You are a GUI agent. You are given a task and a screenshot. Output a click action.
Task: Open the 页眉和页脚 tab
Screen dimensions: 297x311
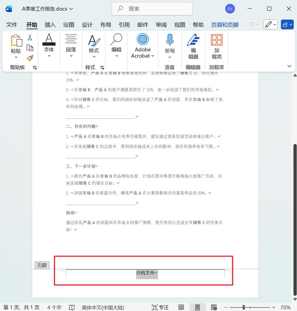pos(225,25)
